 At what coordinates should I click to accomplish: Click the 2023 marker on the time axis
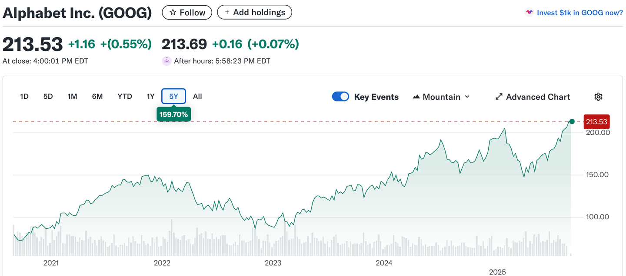[x=273, y=263]
